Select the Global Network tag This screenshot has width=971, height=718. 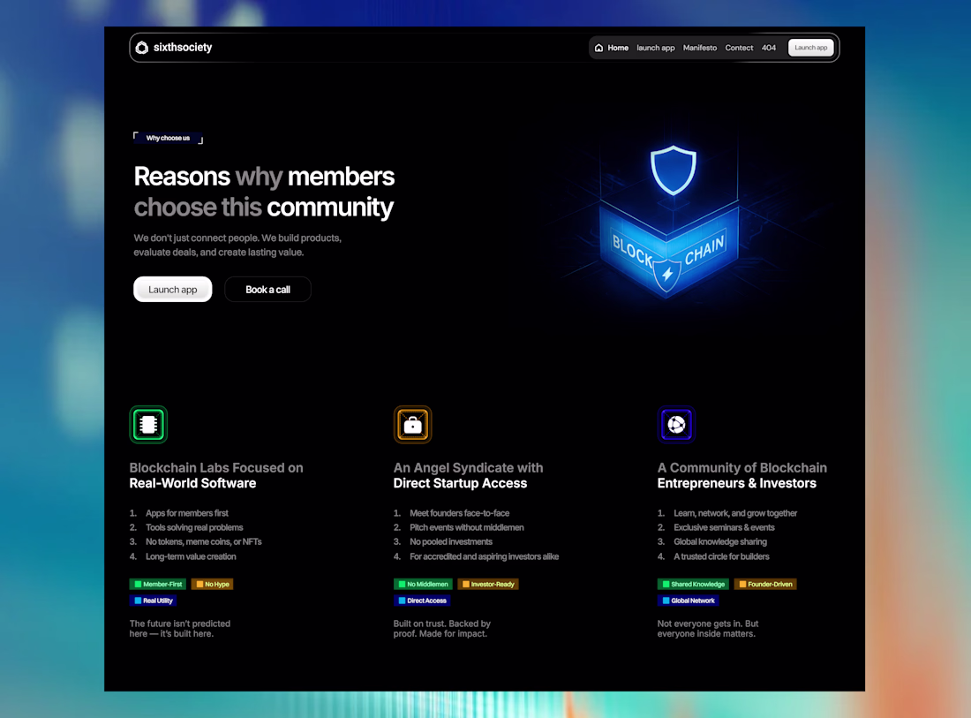tap(688, 601)
